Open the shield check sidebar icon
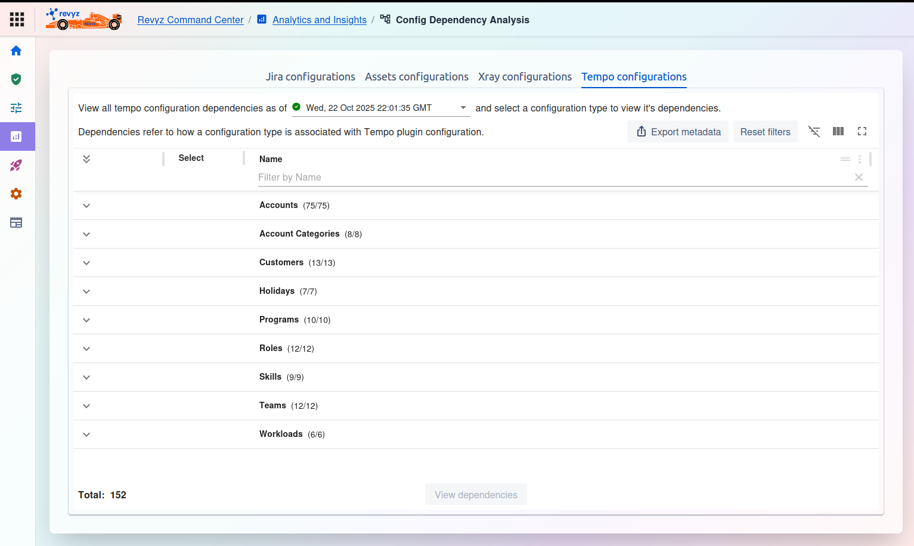Viewport: 914px width, 546px height. 16,79
